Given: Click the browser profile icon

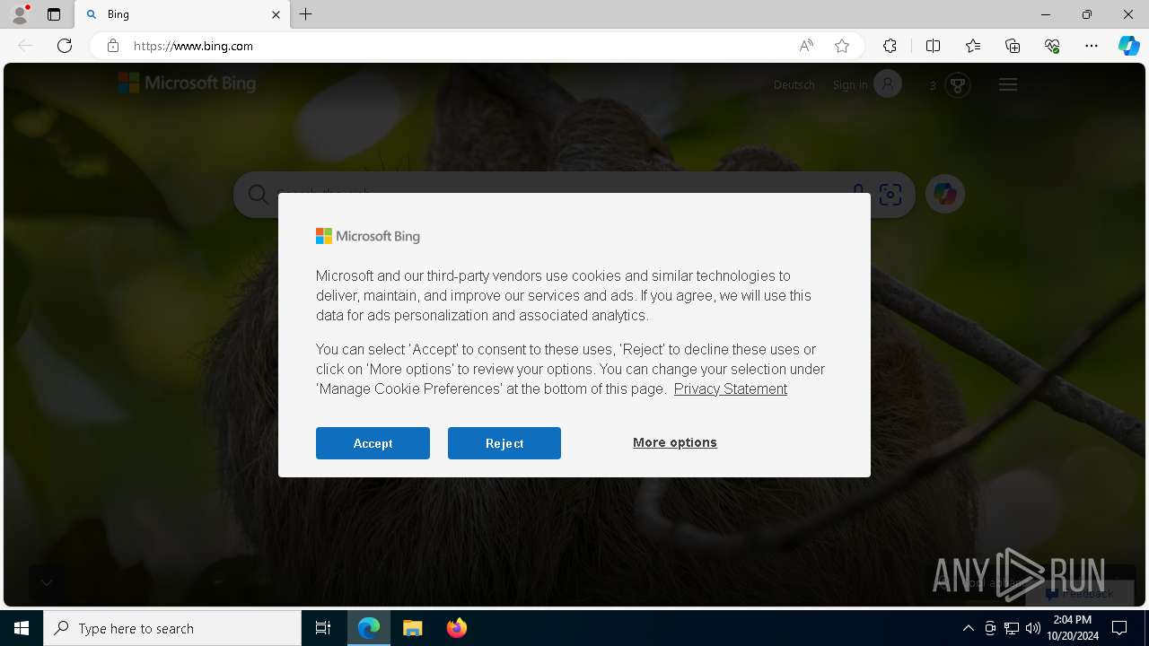Looking at the screenshot, I should pyautogui.click(x=20, y=14).
